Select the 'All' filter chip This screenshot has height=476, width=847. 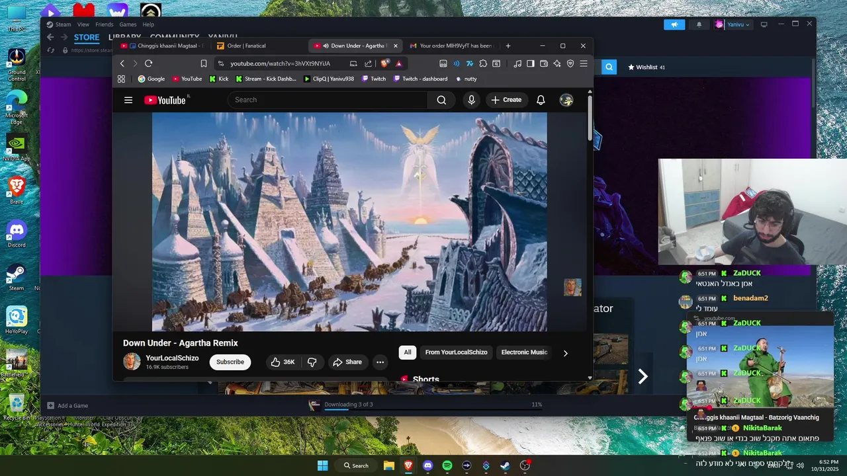[408, 352]
